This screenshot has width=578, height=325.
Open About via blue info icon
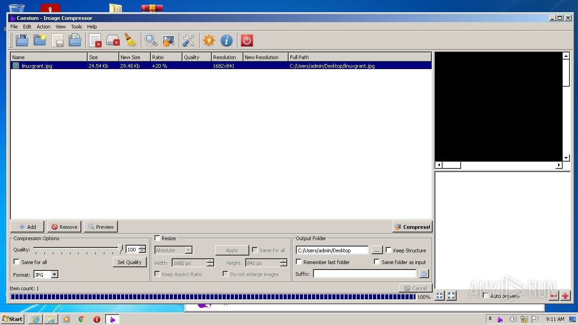(x=226, y=41)
